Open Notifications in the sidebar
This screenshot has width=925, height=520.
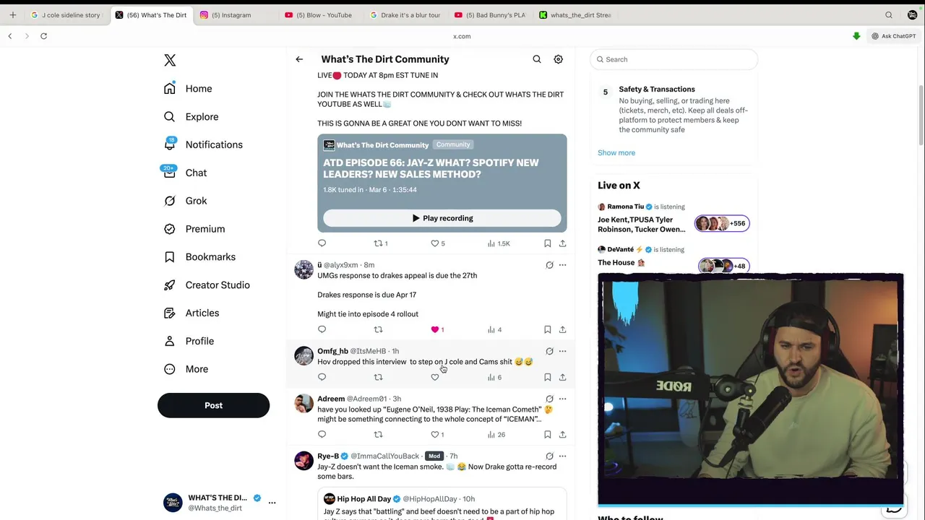[203, 144]
